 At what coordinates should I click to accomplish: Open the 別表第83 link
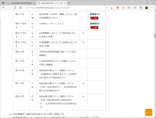click(95, 24)
